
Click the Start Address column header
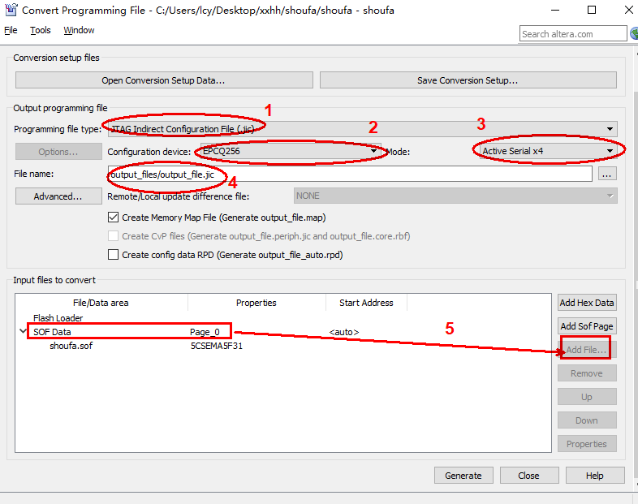[366, 303]
